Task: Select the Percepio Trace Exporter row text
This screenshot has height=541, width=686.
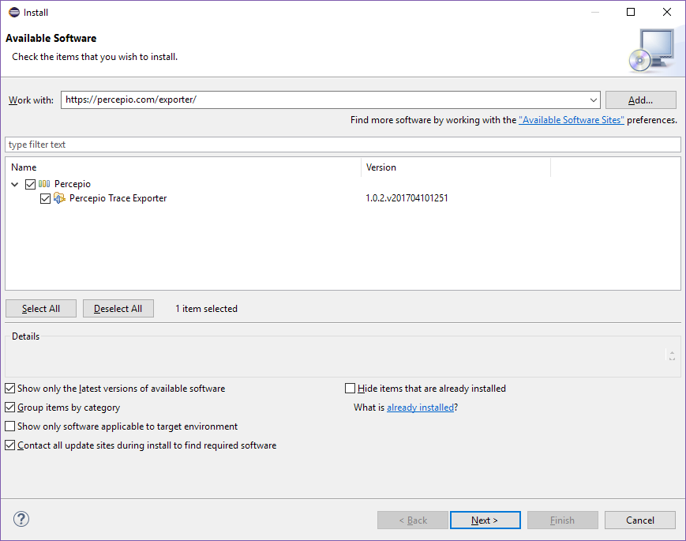Action: tap(118, 198)
